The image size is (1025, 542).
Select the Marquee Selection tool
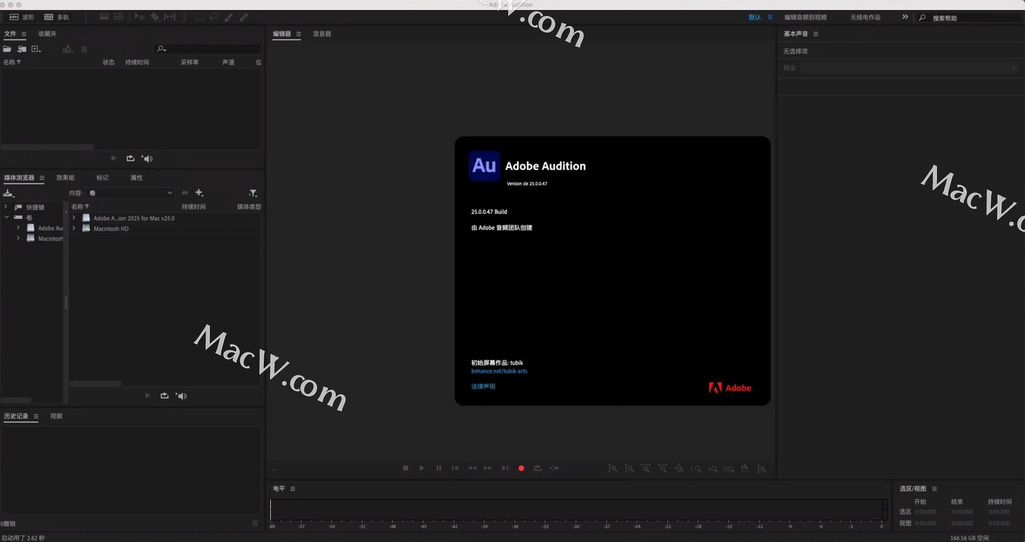click(200, 17)
